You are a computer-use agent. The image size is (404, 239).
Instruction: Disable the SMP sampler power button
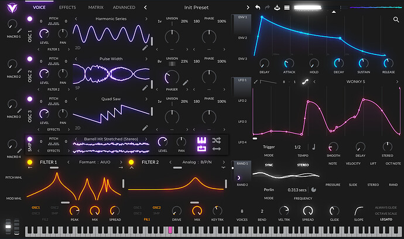(30, 141)
